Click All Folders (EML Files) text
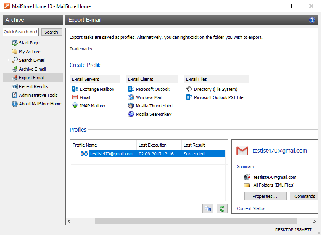 (x=274, y=185)
